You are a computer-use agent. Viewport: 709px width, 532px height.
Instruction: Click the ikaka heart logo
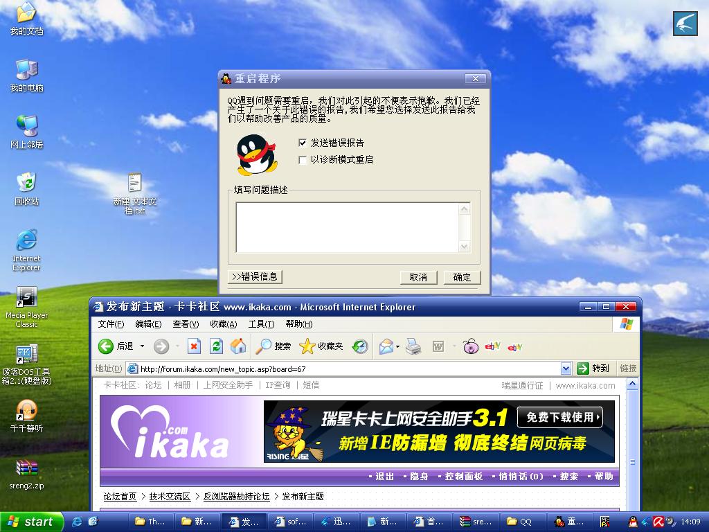[x=170, y=431]
